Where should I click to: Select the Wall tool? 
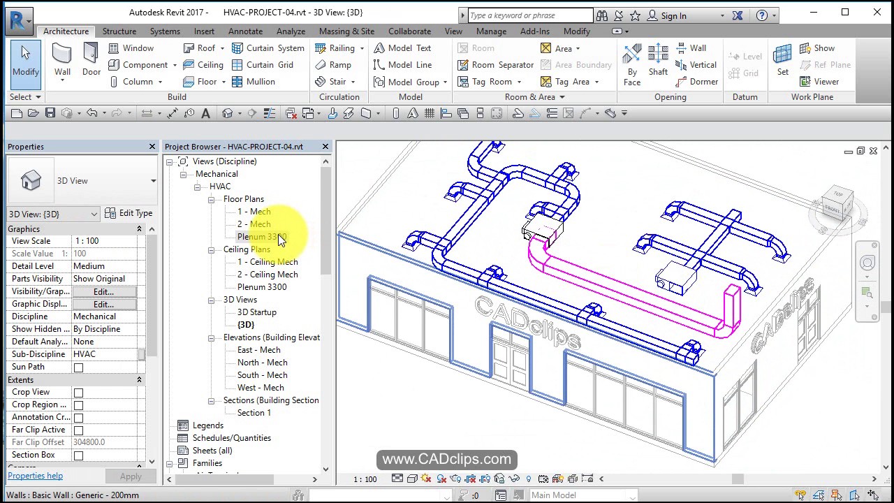click(62, 61)
